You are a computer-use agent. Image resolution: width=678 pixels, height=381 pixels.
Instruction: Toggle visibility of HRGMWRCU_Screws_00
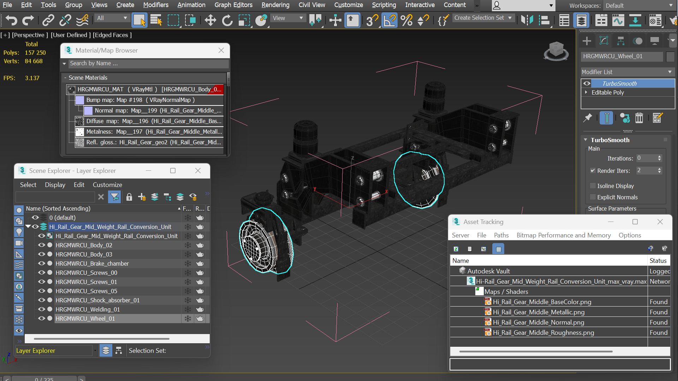42,273
